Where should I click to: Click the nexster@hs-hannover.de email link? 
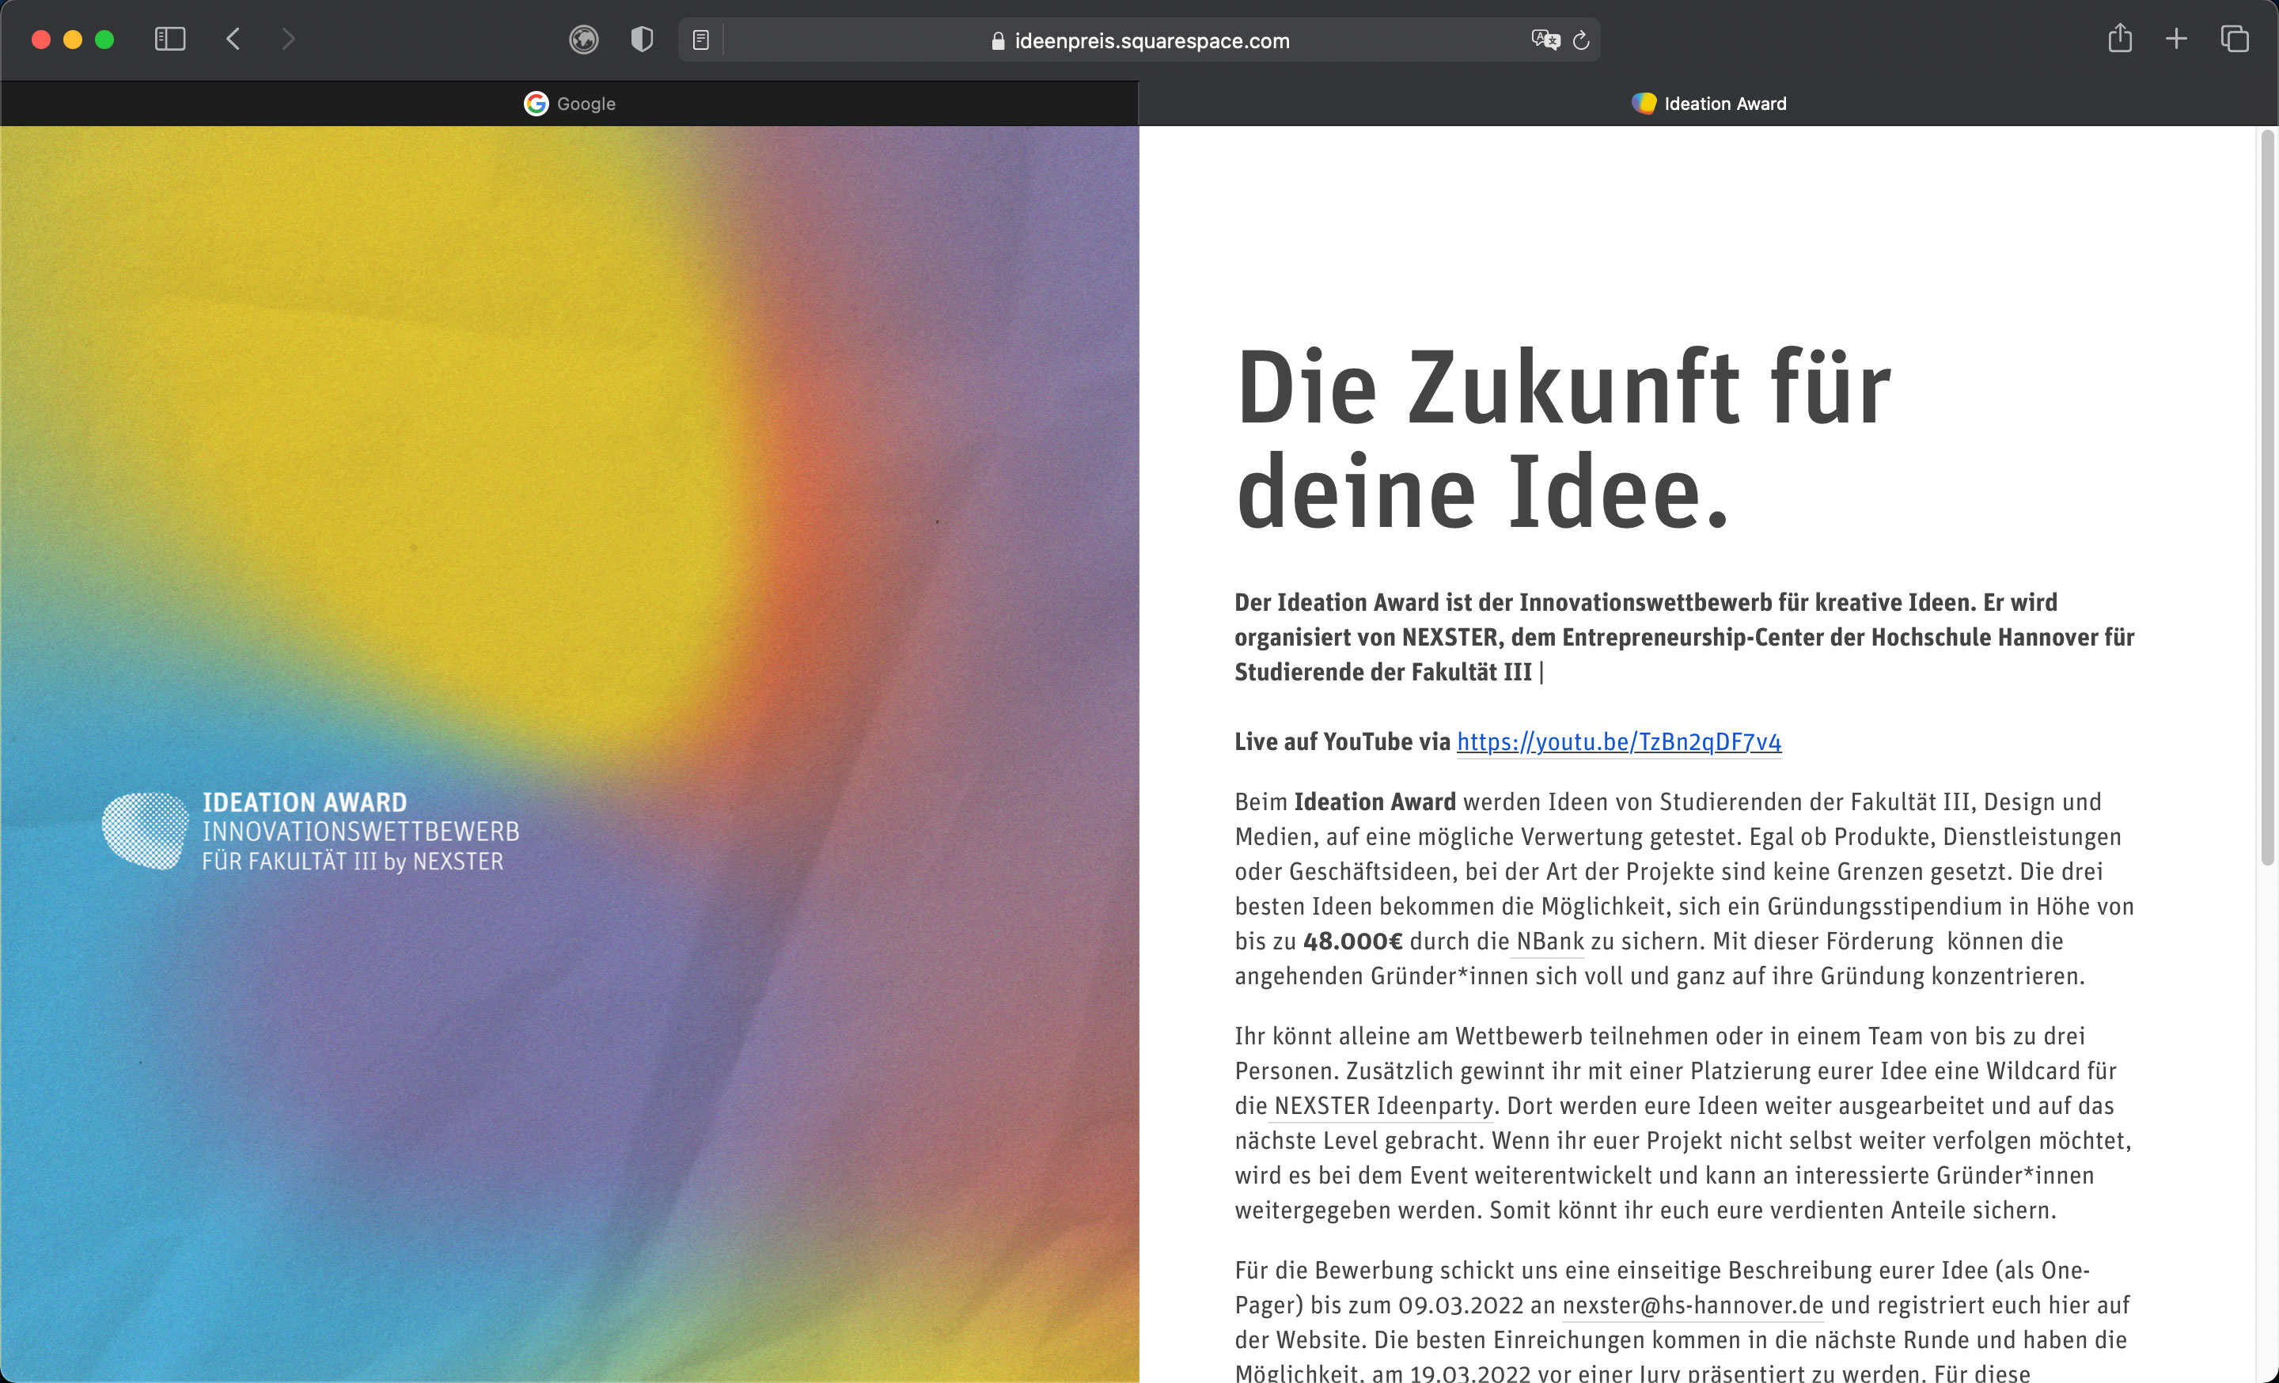pos(1693,1305)
